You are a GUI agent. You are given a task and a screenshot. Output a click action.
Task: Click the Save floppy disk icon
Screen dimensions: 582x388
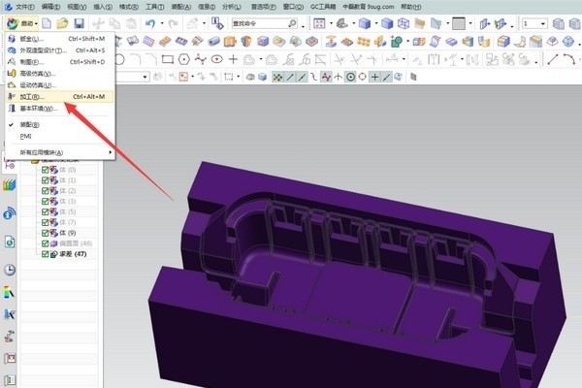pyautogui.click(x=80, y=22)
